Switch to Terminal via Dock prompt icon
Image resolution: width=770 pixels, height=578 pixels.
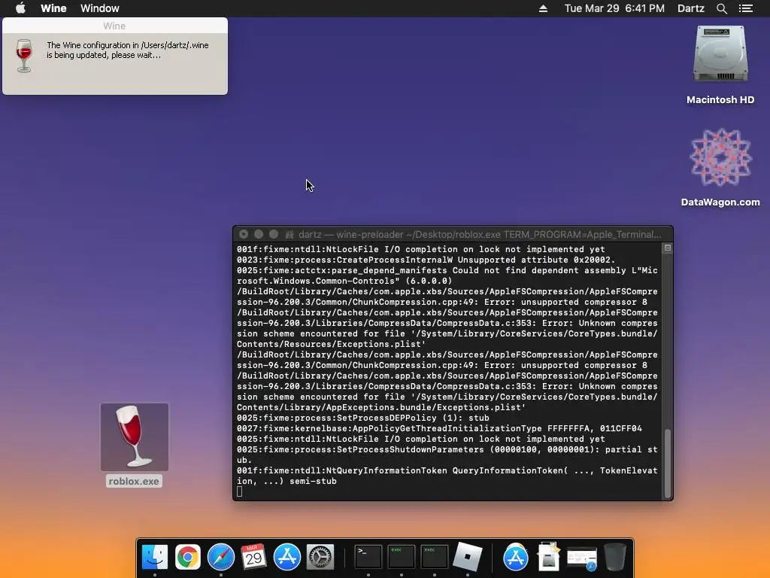368,557
